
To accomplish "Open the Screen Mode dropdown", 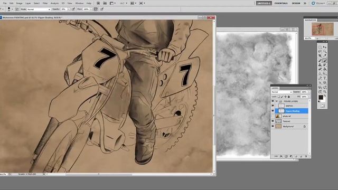I will click(x=142, y=3).
